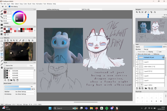Viewport: 167px width, 111px height.
Task: Flip canvas view in Navigator
Action: (155, 12)
